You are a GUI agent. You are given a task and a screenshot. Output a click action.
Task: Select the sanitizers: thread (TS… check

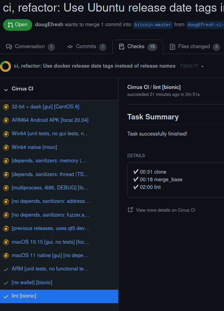[x=59, y=175]
